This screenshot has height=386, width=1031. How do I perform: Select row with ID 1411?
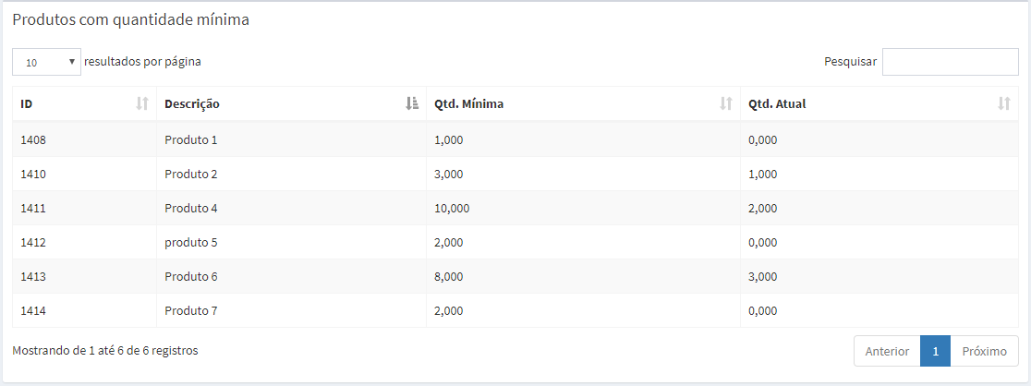pos(33,209)
